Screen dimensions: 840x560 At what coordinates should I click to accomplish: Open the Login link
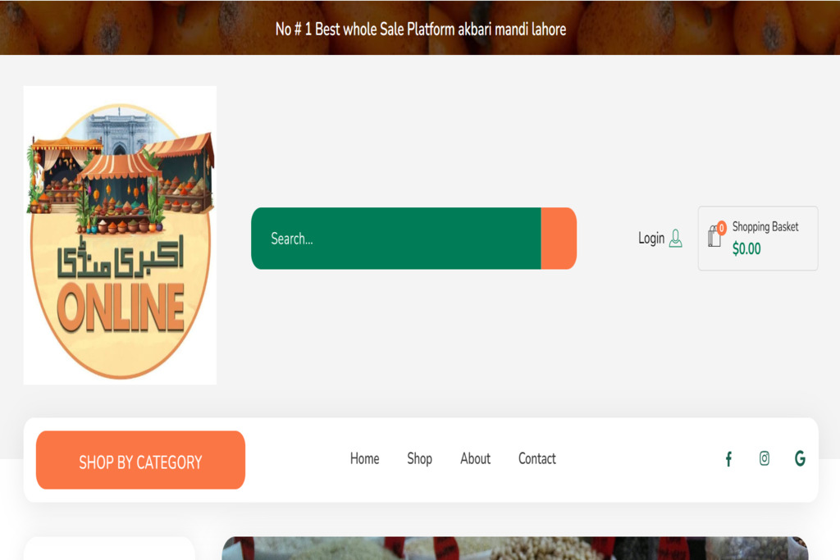point(651,239)
